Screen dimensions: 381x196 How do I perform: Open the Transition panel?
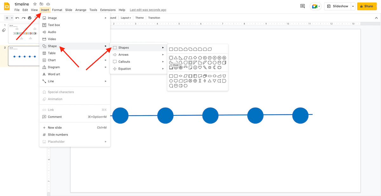coord(154,18)
